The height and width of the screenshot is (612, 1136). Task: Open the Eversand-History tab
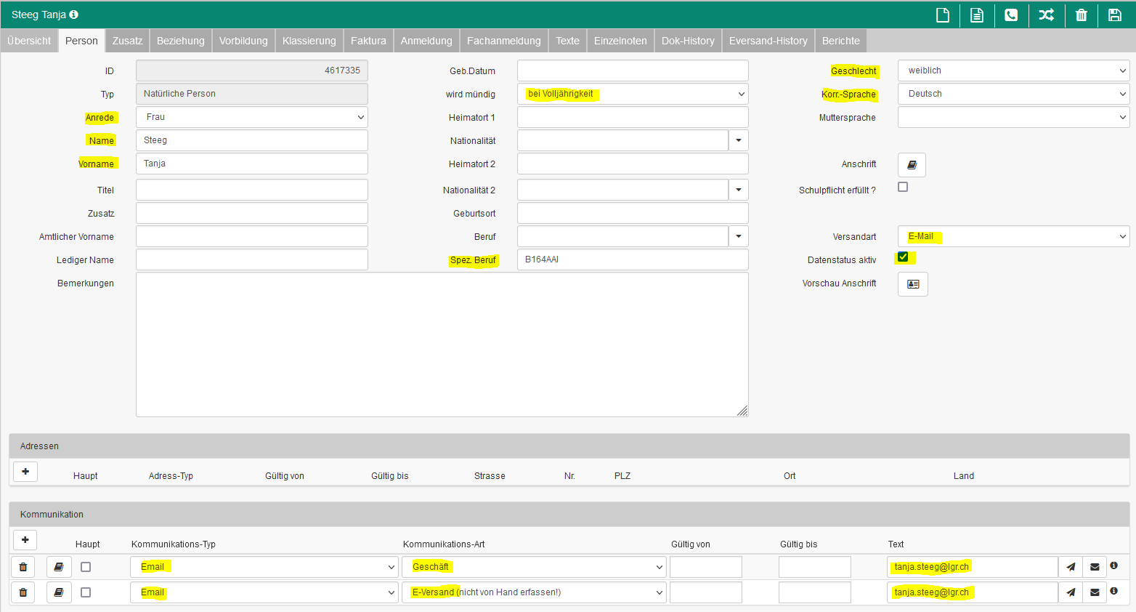tap(768, 41)
